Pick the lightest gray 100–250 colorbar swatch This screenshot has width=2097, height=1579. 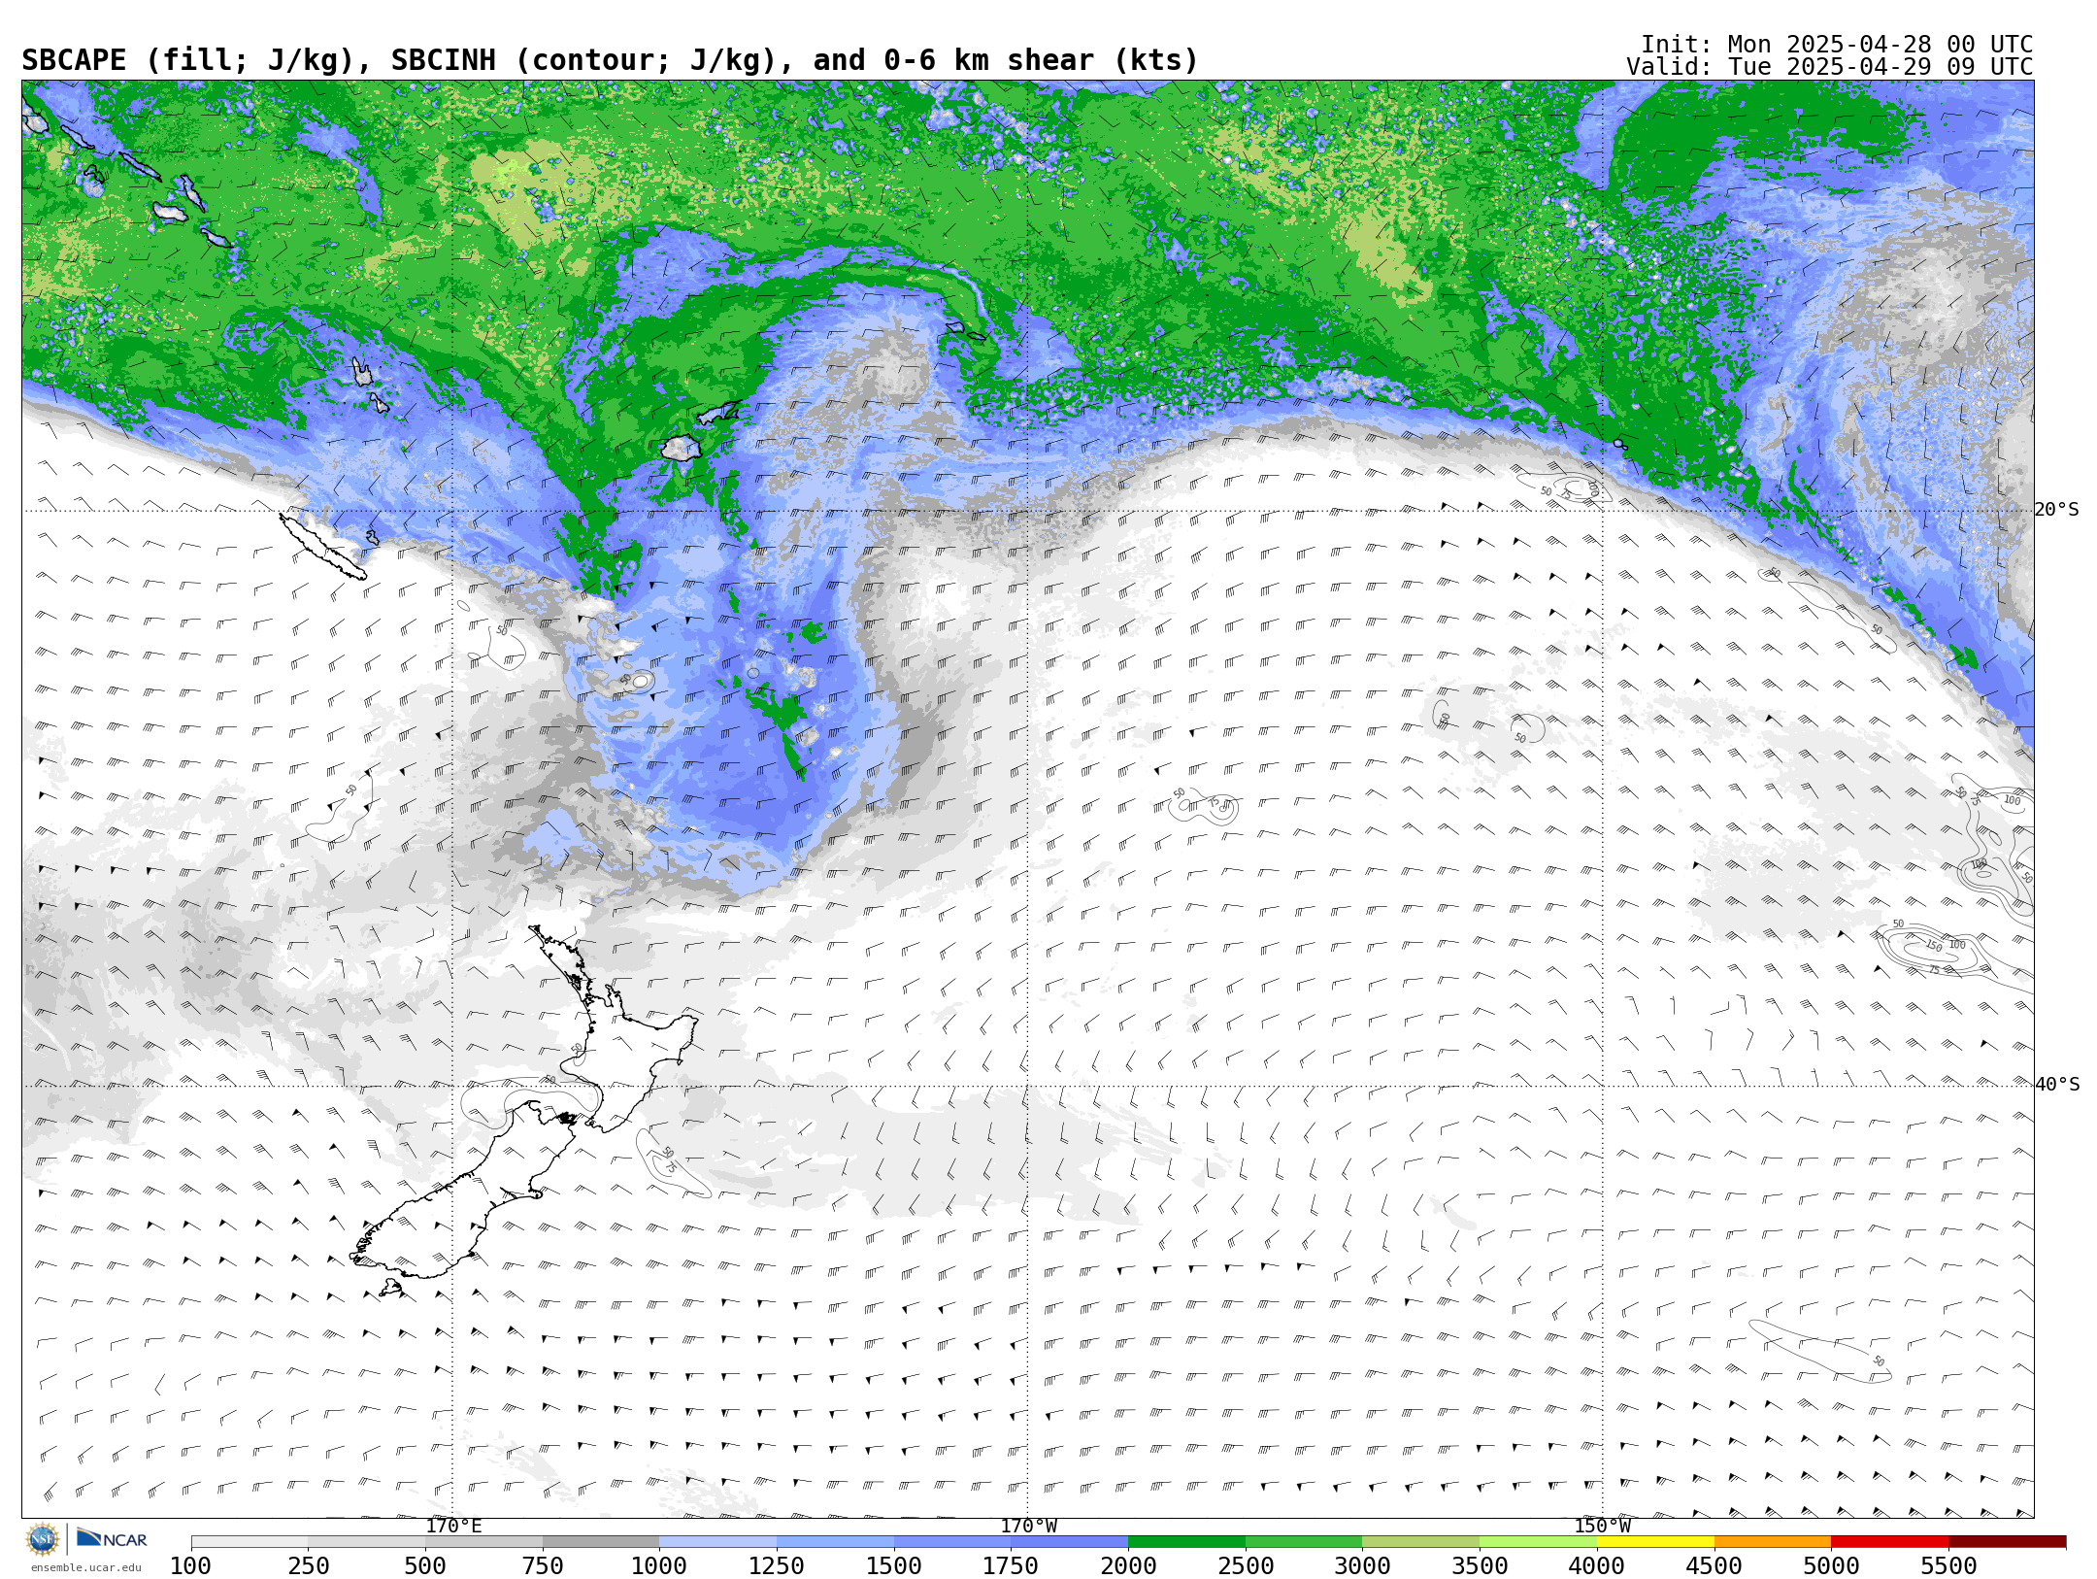250,1542
